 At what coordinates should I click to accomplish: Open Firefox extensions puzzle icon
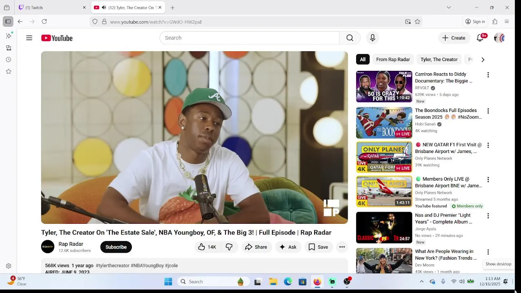[495, 22]
